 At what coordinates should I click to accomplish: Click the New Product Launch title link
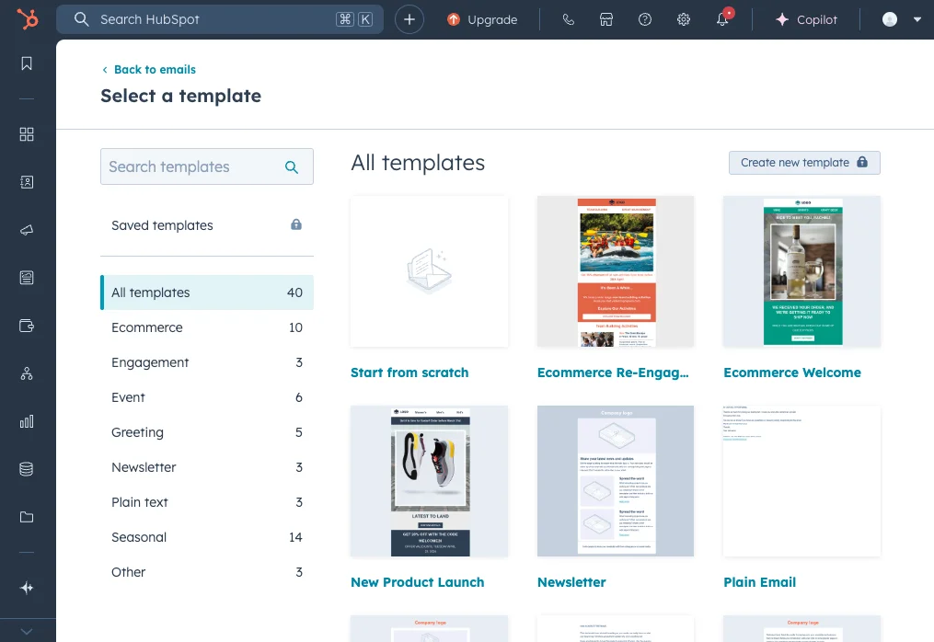tap(418, 582)
